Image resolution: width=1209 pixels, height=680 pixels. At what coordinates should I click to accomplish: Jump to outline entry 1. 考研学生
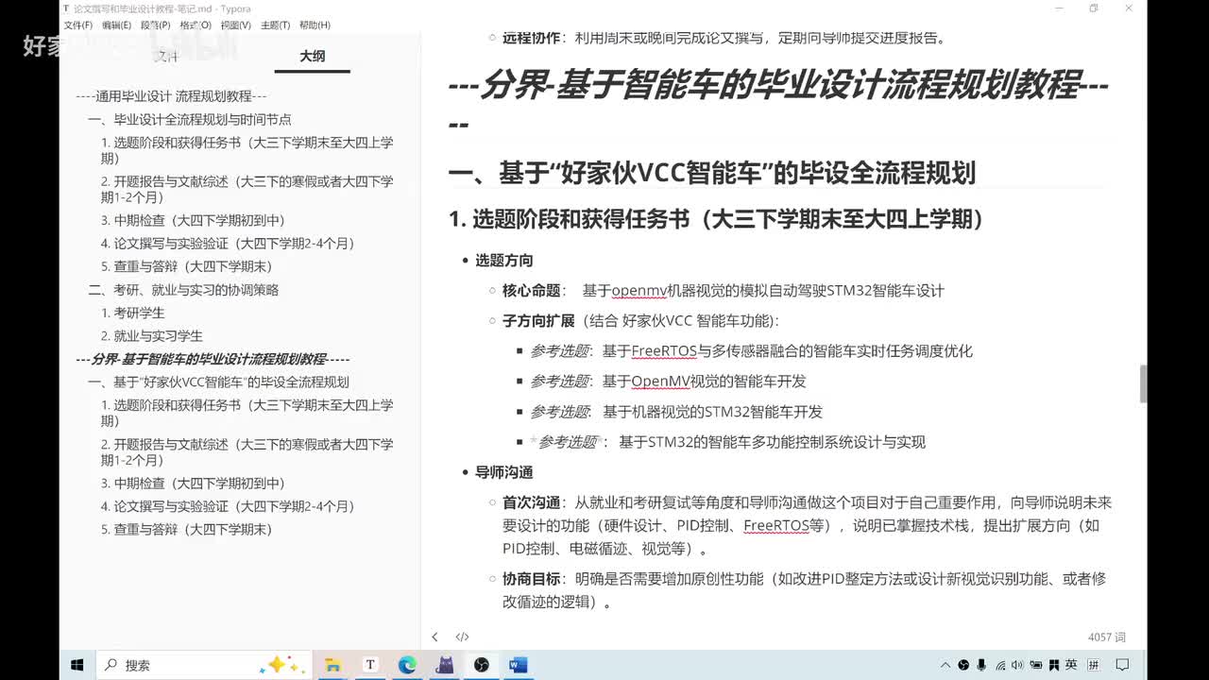[x=133, y=313]
